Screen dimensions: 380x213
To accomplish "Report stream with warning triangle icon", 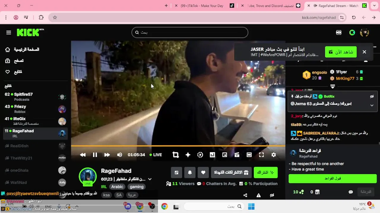I will (x=259, y=195).
